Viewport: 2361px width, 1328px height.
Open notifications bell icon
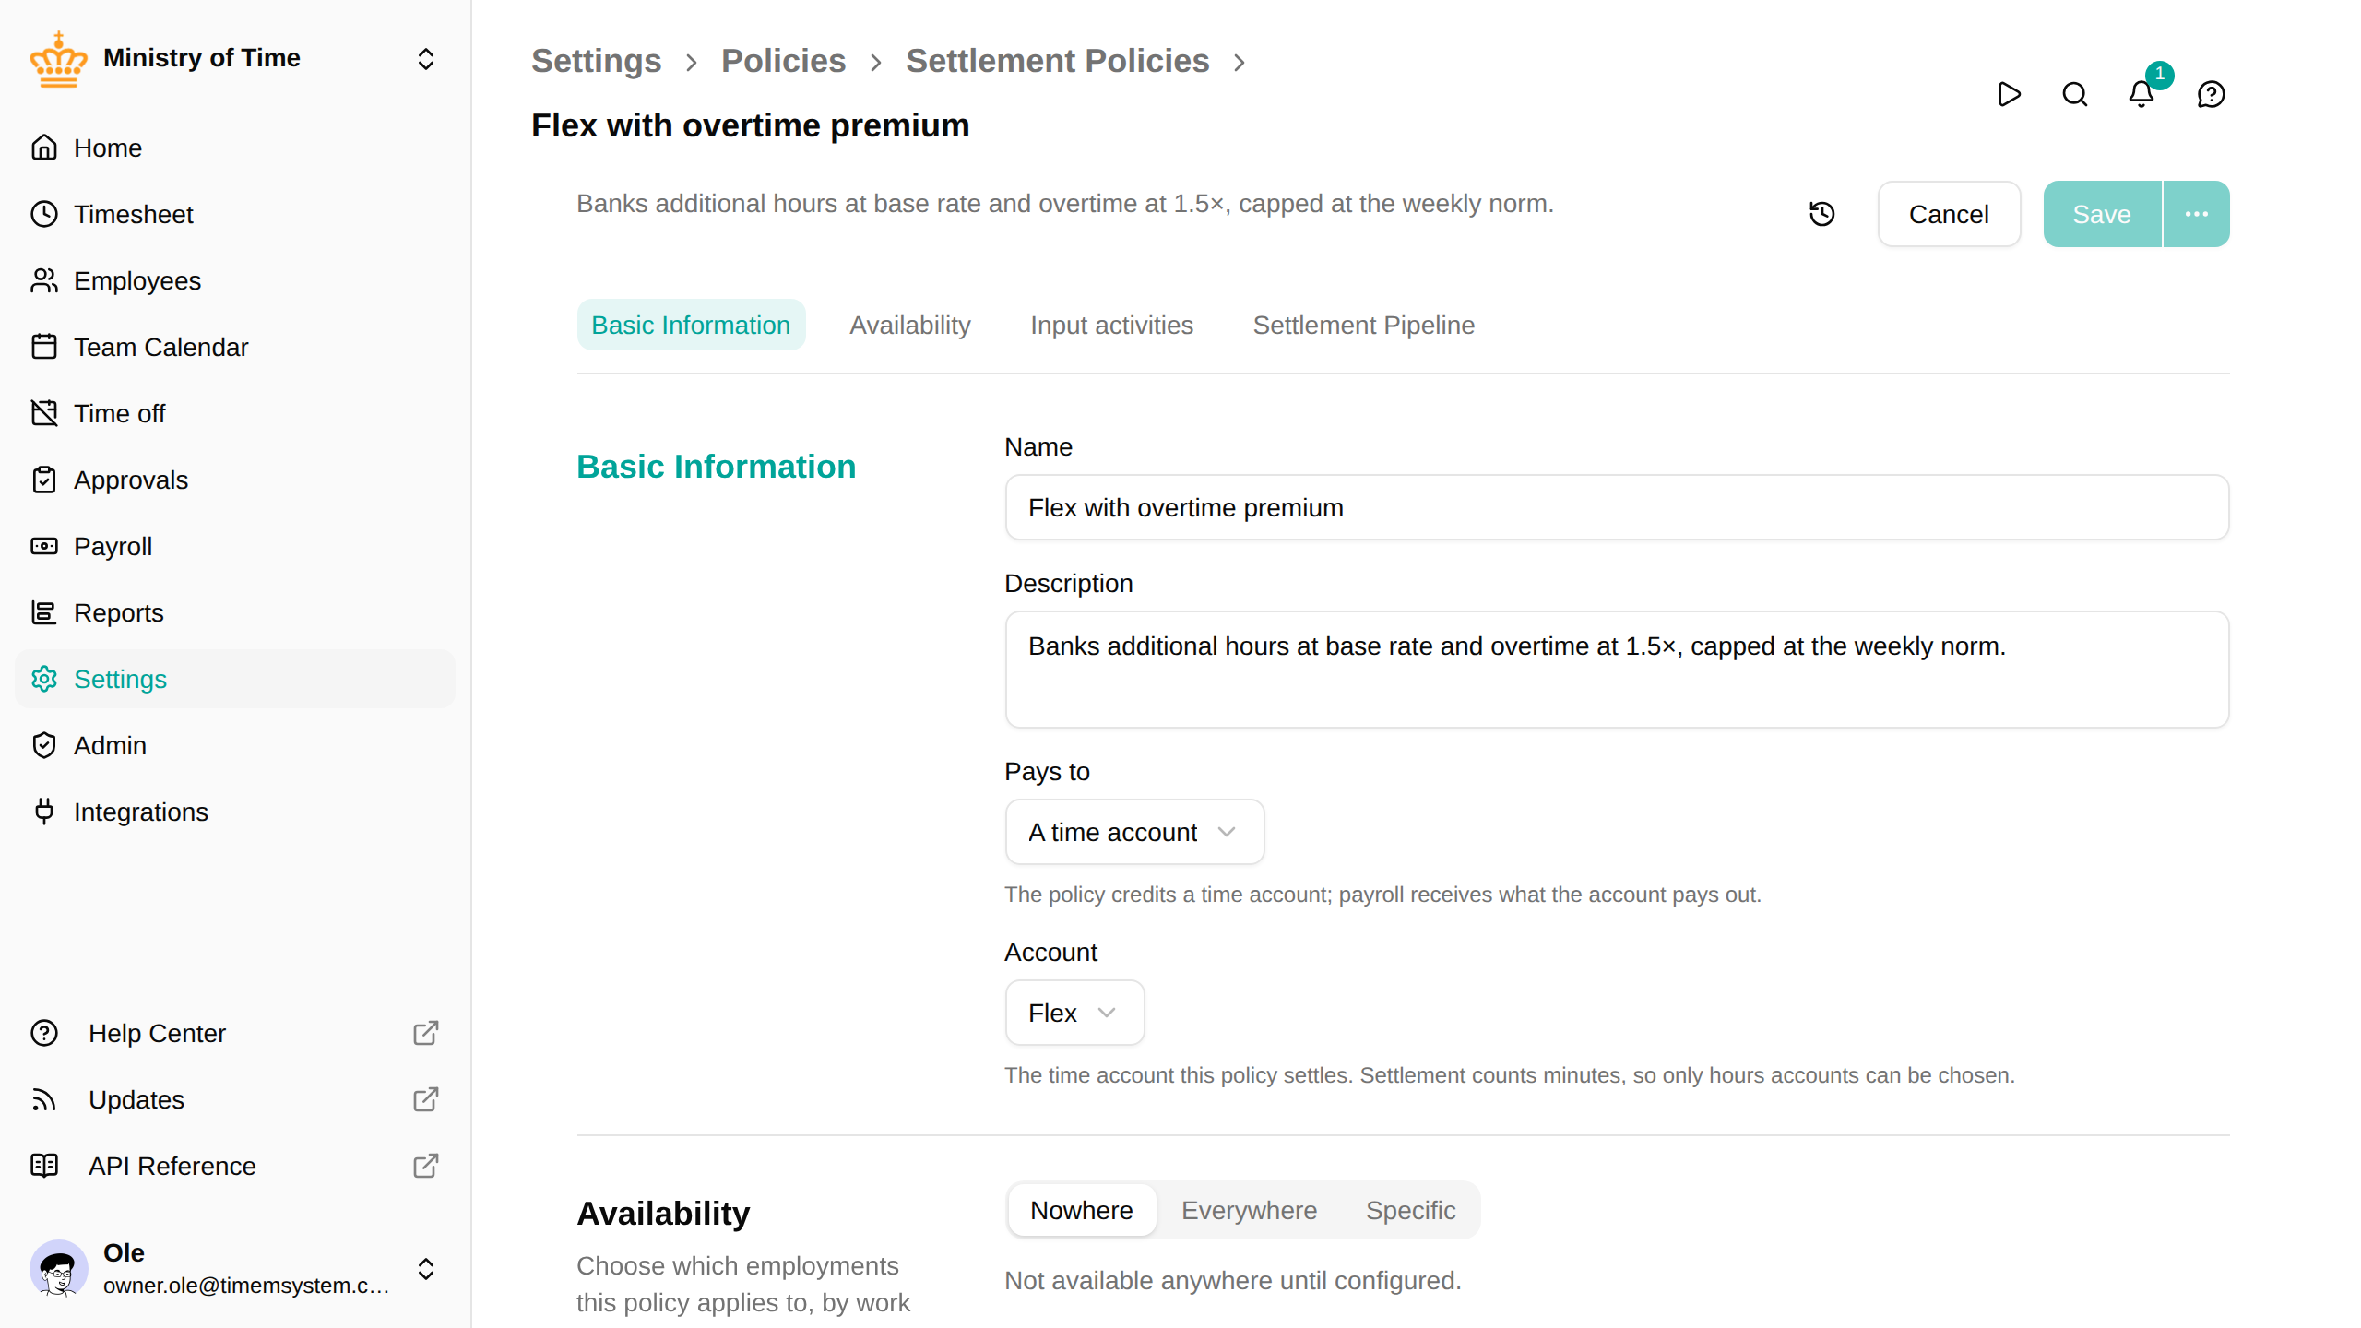pos(2142,94)
